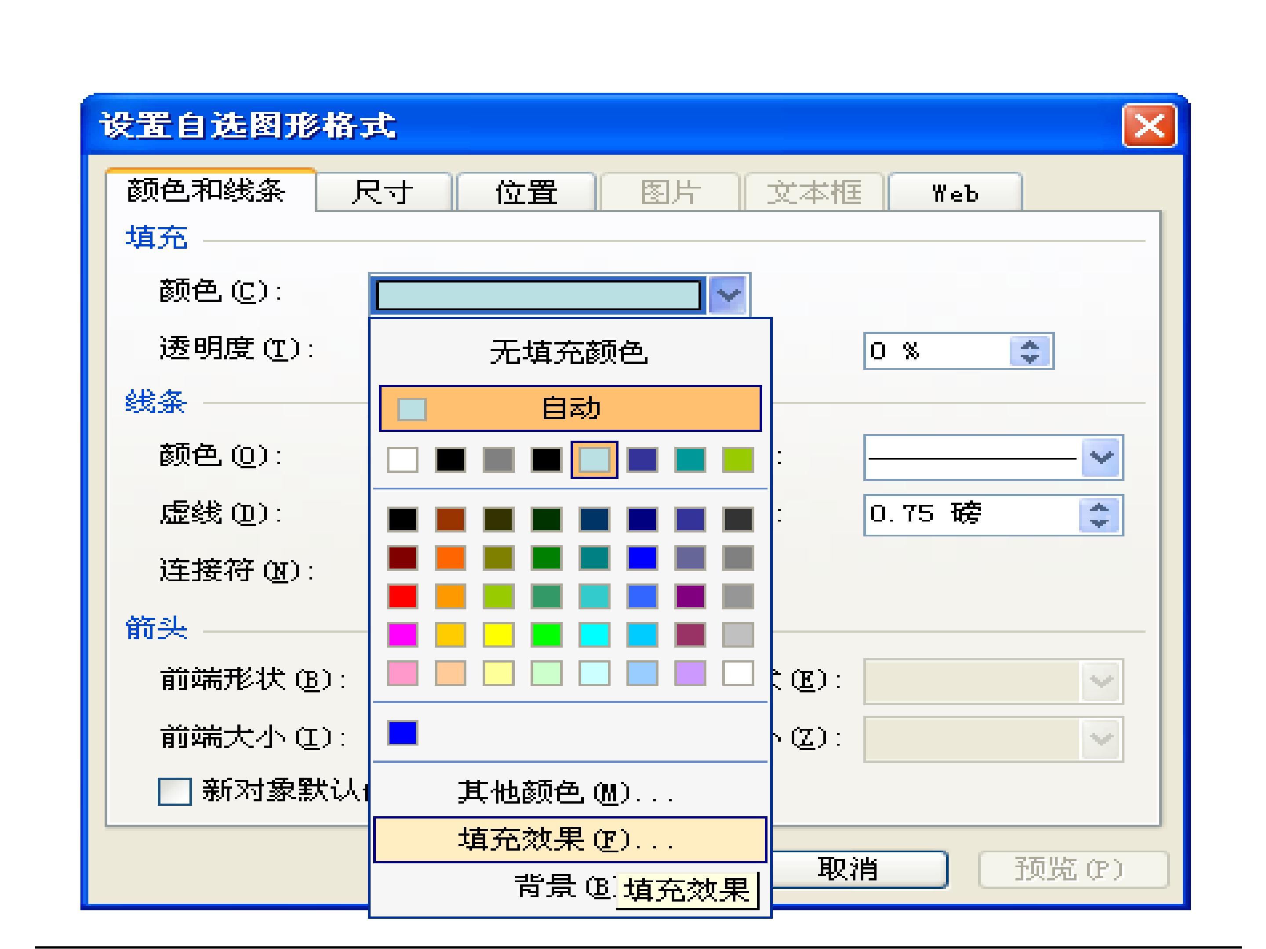Pick the red color swatch
This screenshot has height=949, width=1266.
click(402, 596)
